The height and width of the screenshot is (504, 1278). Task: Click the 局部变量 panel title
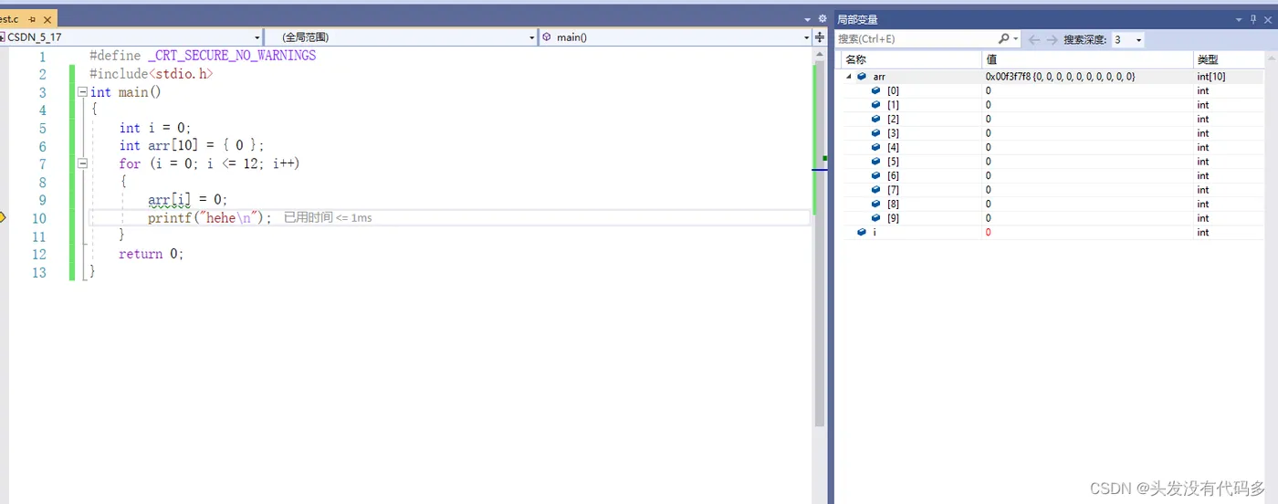[x=857, y=19]
